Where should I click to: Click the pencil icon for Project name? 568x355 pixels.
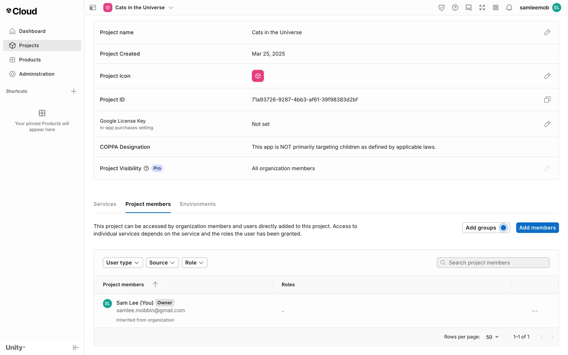pyautogui.click(x=547, y=32)
